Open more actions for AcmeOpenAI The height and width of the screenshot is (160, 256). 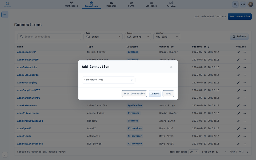click(x=245, y=129)
